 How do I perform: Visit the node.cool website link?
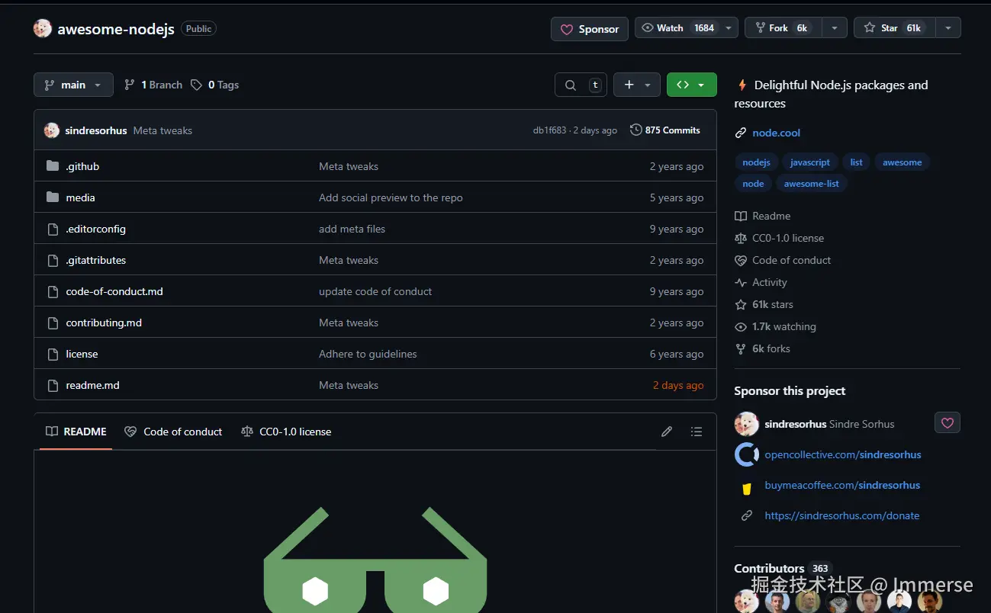click(776, 133)
